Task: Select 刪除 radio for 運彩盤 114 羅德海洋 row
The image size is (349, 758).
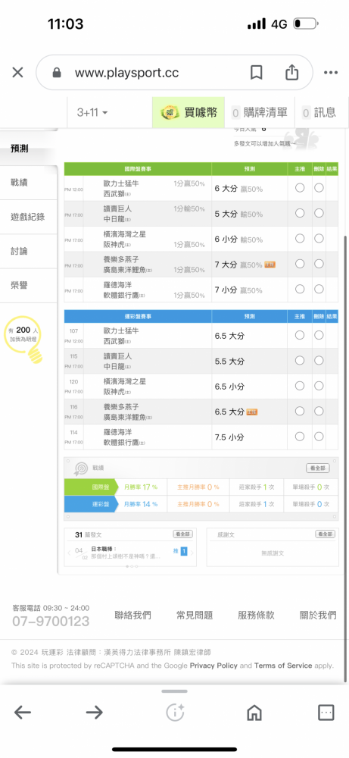Action: coord(319,437)
